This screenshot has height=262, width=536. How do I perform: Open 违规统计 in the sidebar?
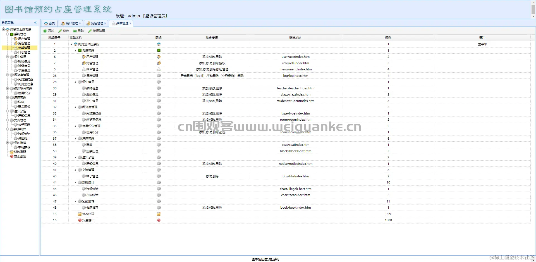(x=24, y=134)
